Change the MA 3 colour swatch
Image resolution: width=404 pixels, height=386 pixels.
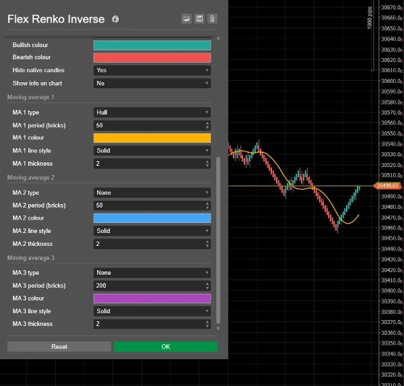152,298
